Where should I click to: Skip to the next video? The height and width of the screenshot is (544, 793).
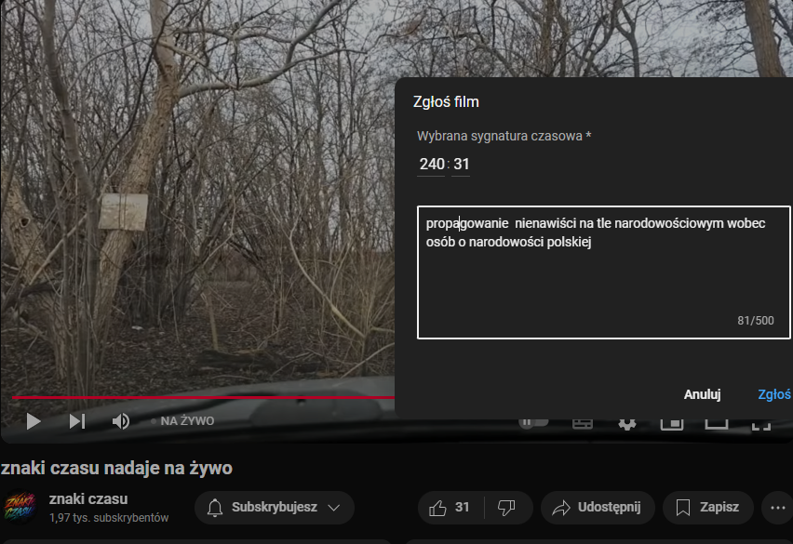coord(77,421)
